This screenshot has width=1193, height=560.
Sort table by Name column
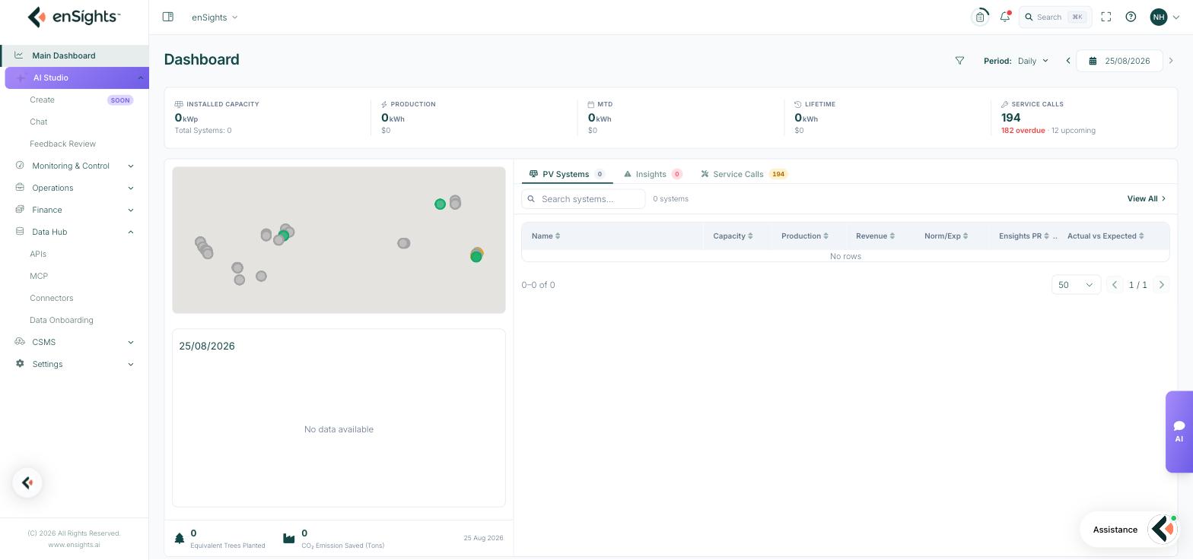point(546,236)
